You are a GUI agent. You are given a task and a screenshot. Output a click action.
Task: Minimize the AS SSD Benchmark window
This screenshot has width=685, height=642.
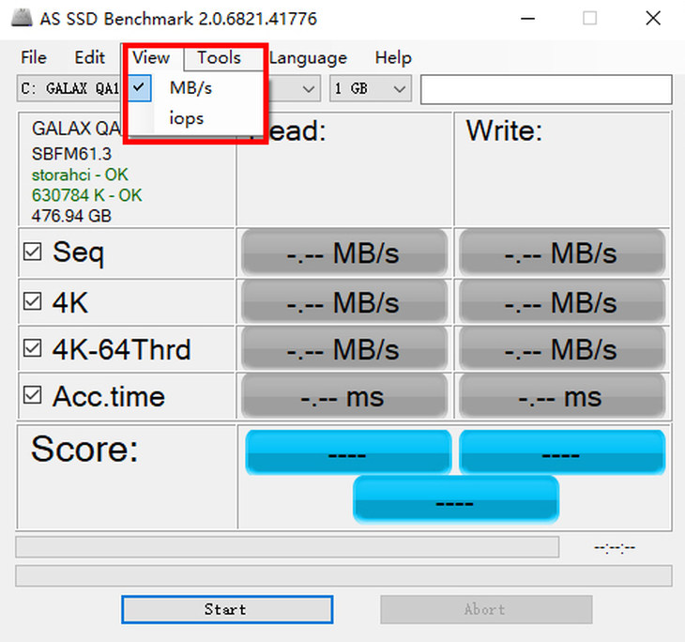click(528, 19)
